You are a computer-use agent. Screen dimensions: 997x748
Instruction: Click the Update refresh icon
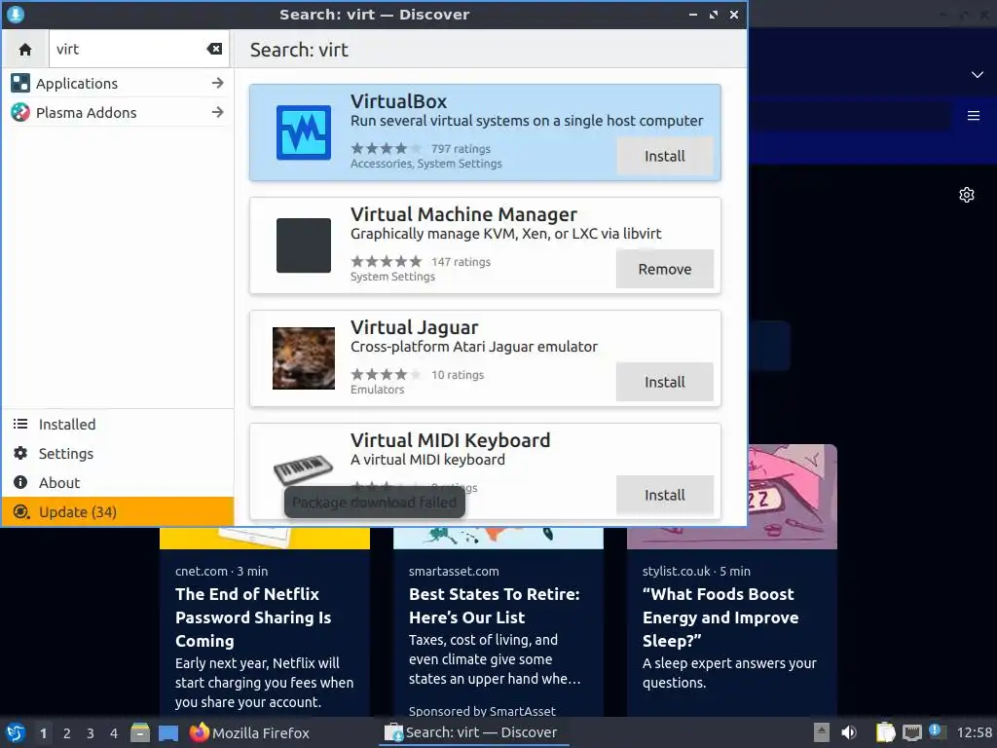tap(20, 512)
